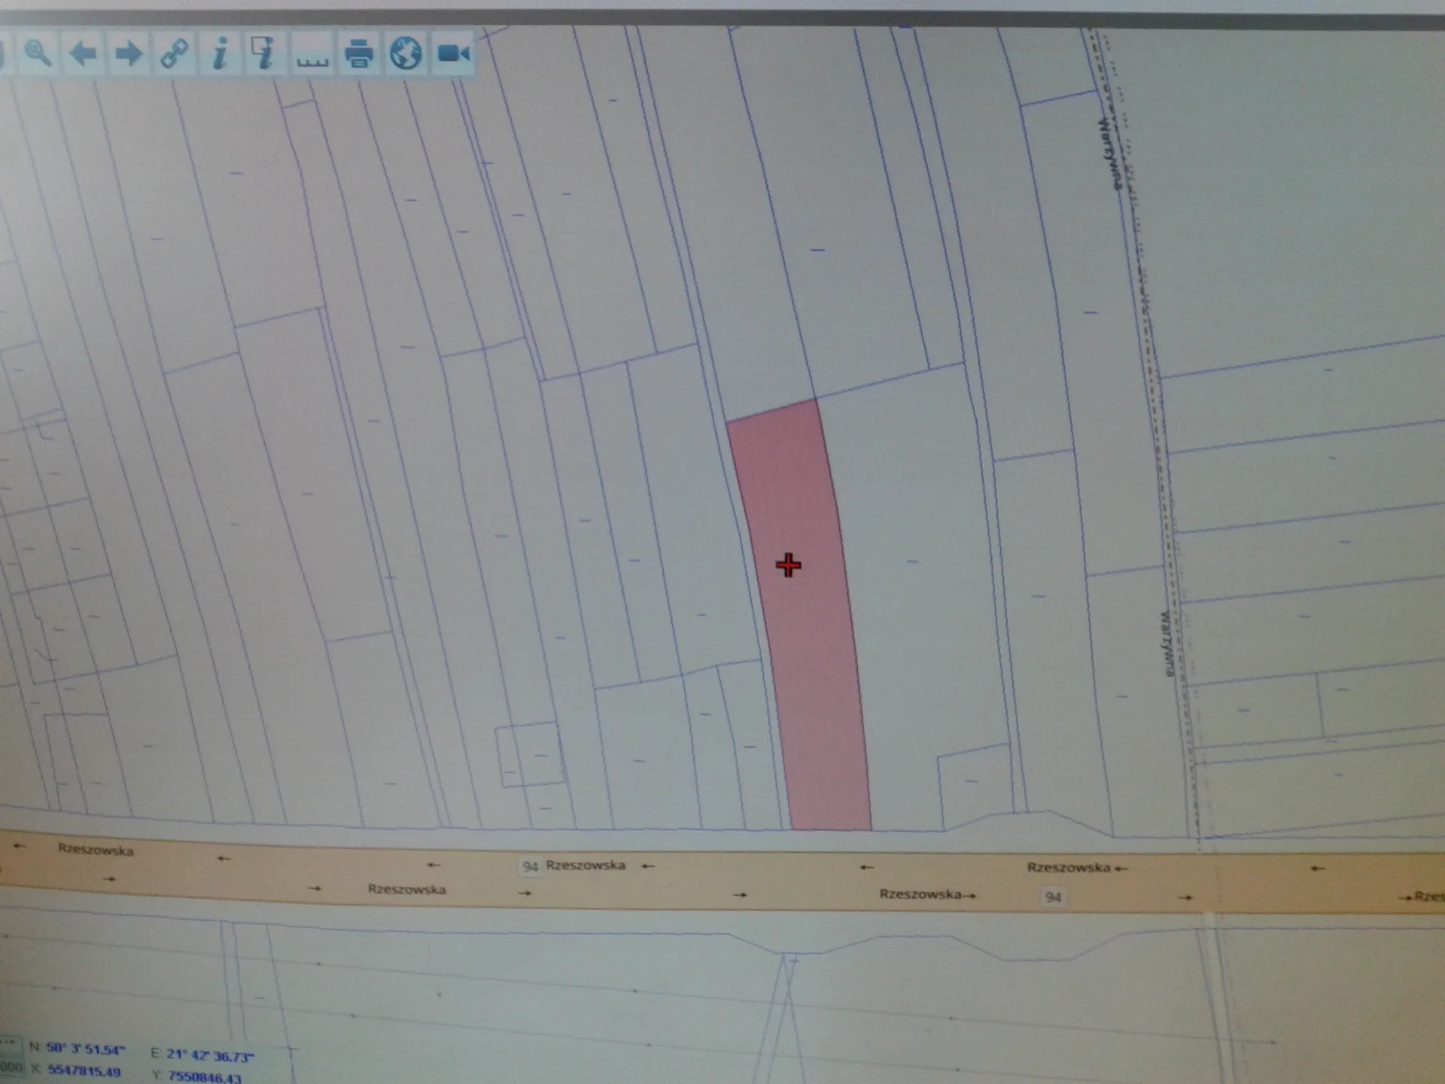Click the red cross marker on parcel
The image size is (1445, 1084).
pyautogui.click(x=788, y=565)
